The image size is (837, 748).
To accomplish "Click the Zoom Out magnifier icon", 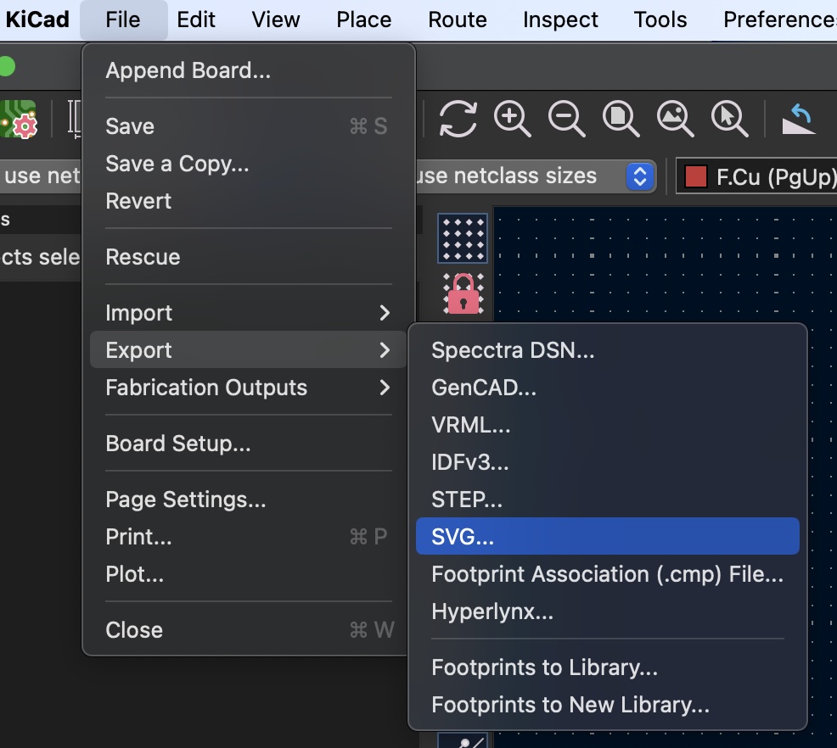I will point(567,119).
